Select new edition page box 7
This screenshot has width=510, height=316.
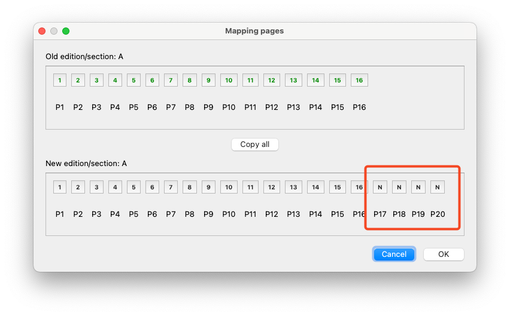point(171,187)
